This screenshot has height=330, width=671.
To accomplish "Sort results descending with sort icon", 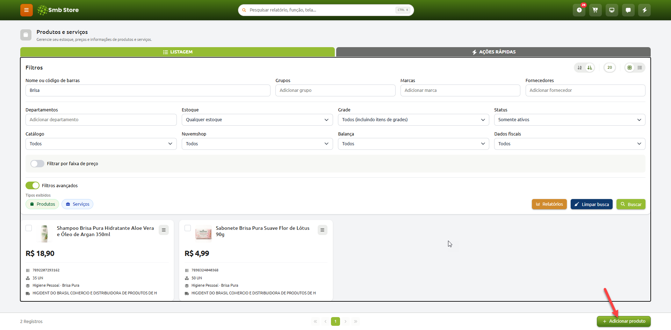I will 590,68.
